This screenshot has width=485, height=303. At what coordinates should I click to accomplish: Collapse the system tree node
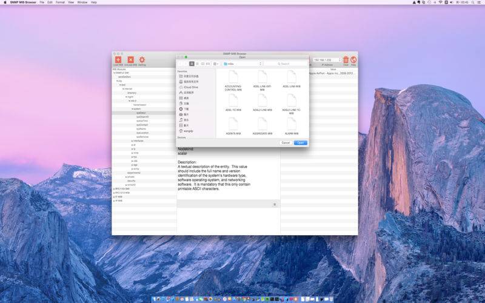point(132,109)
